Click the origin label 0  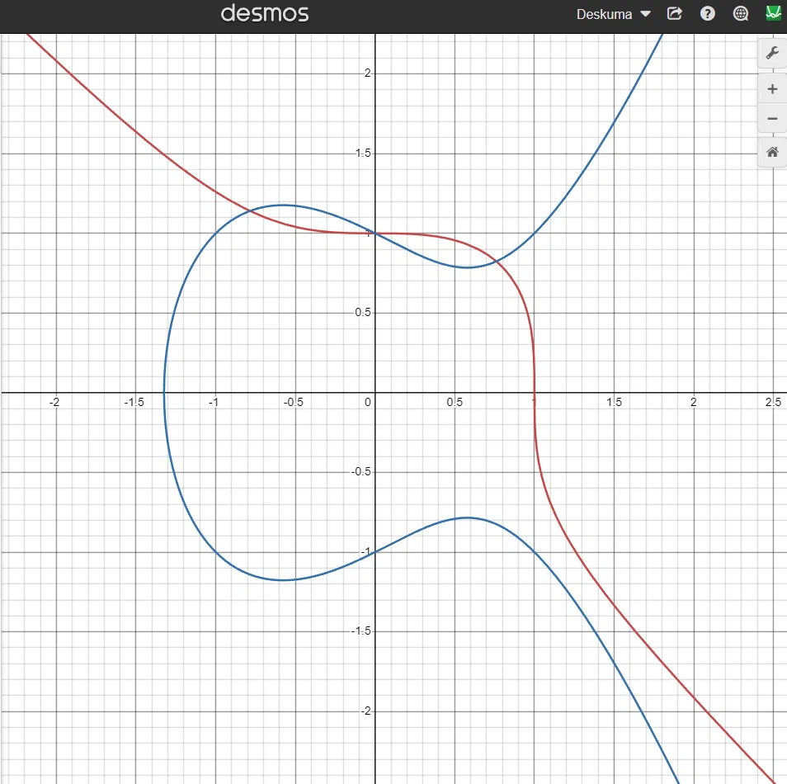point(368,402)
